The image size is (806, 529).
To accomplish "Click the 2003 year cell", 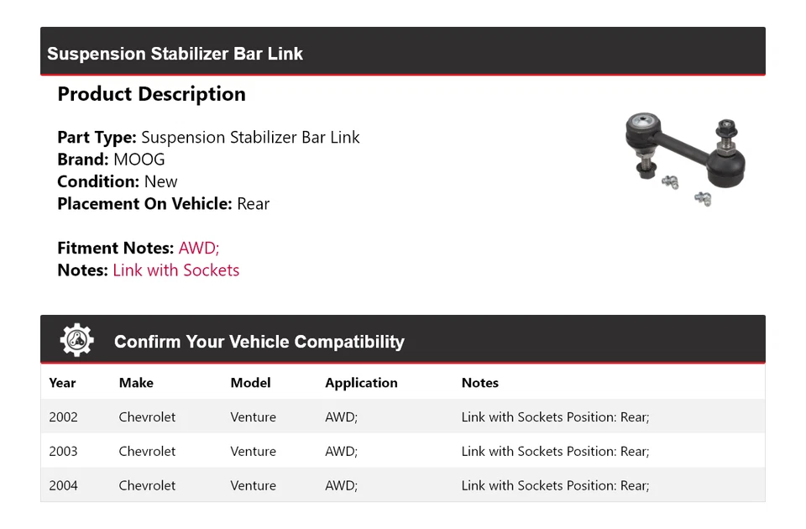I will 63,452.
